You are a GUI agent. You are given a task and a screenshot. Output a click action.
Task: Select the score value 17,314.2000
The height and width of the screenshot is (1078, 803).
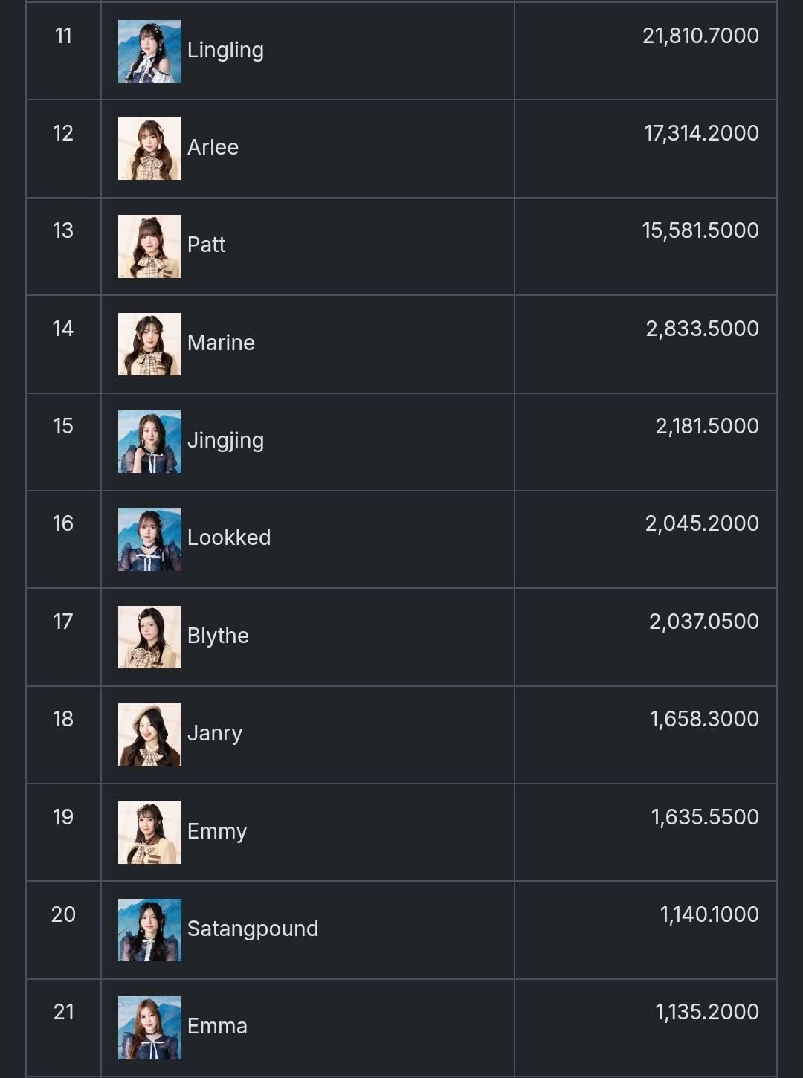[x=701, y=133]
